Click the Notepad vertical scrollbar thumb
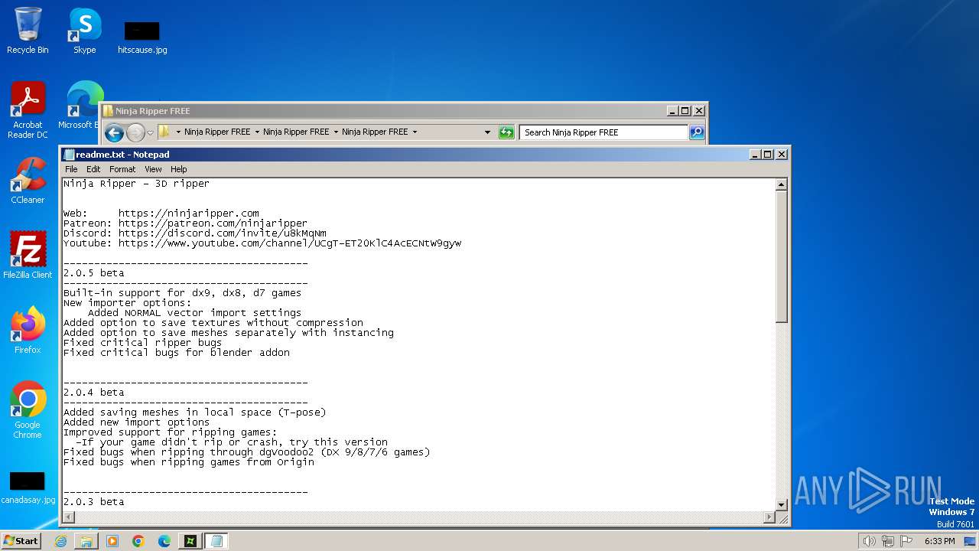This screenshot has width=979, height=551. coord(781,256)
